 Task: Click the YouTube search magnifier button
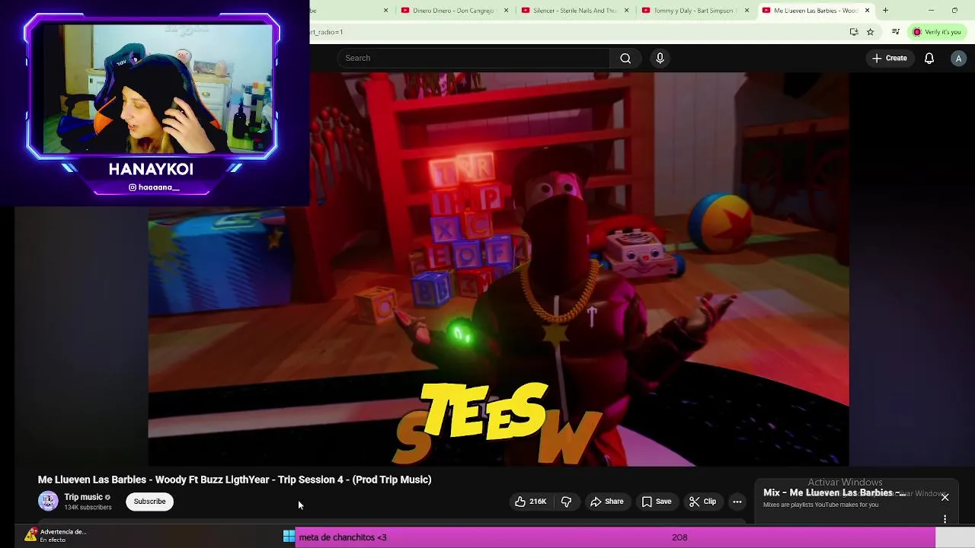625,58
